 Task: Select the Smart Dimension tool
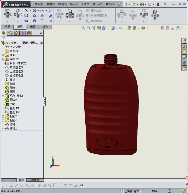18,14
